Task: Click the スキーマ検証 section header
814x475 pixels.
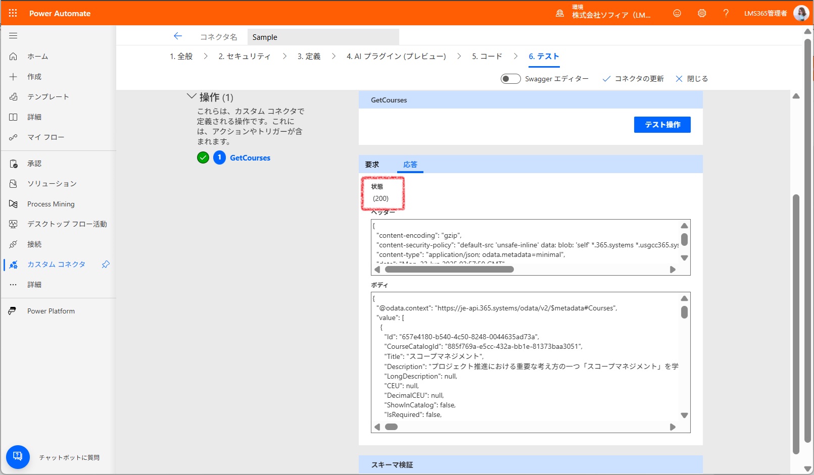Action: click(531, 464)
